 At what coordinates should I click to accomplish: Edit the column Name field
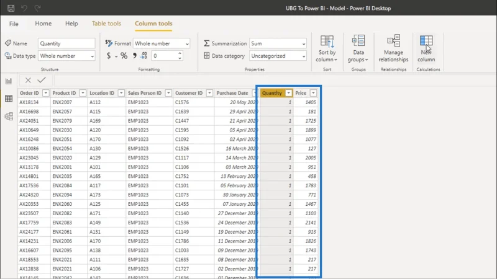(66, 43)
